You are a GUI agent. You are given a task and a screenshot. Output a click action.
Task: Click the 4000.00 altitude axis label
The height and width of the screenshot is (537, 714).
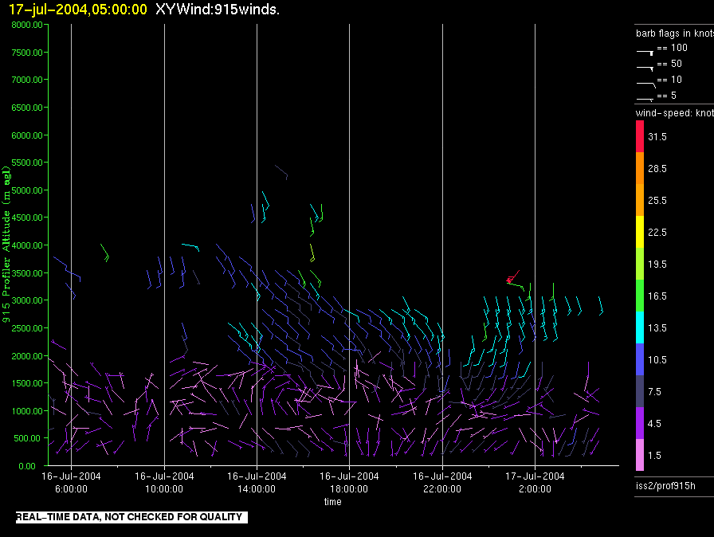pyautogui.click(x=27, y=245)
